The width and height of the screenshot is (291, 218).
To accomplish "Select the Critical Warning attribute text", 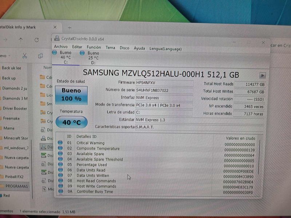I will [91, 143].
